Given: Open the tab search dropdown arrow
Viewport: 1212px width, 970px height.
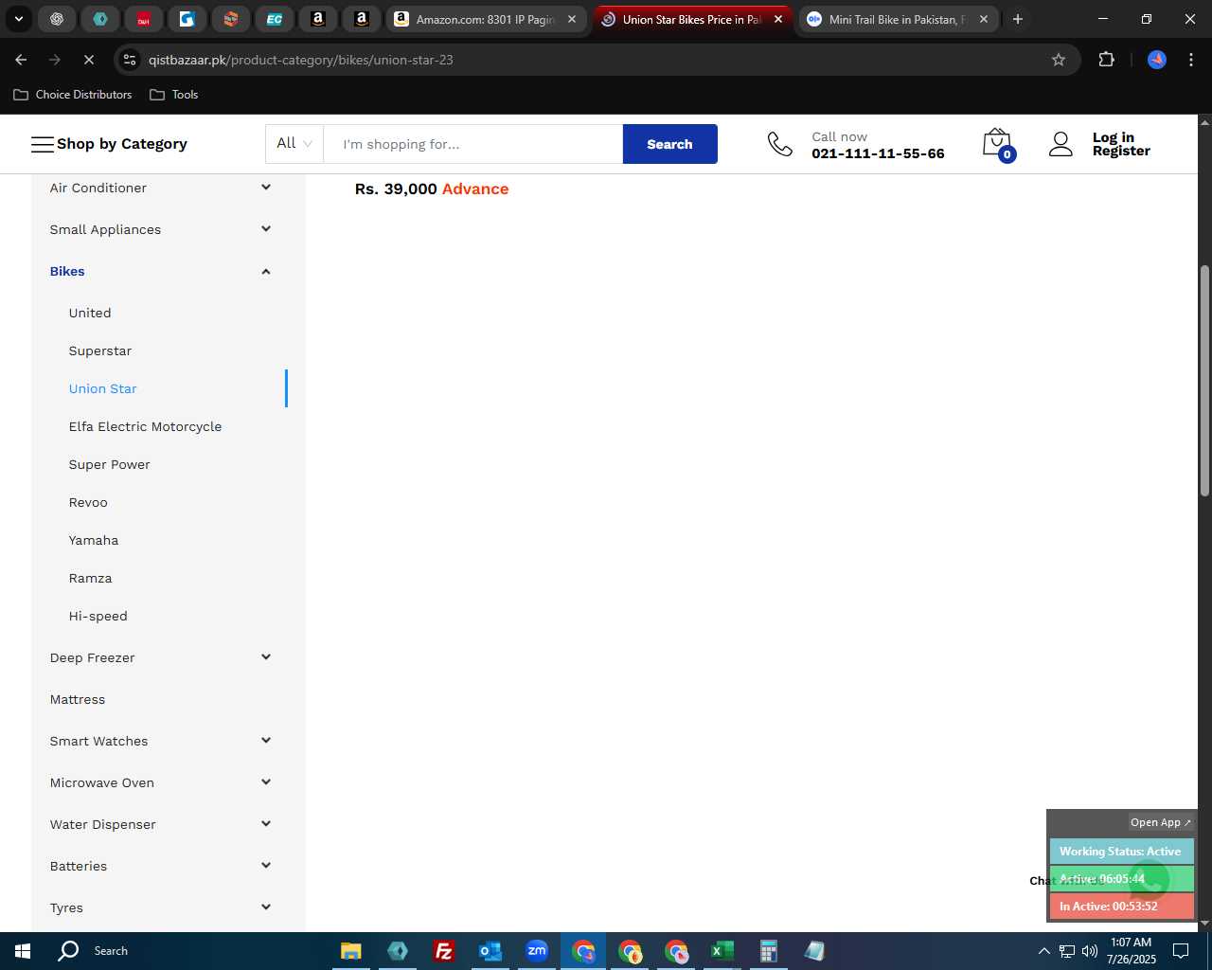Looking at the screenshot, I should pyautogui.click(x=18, y=19).
